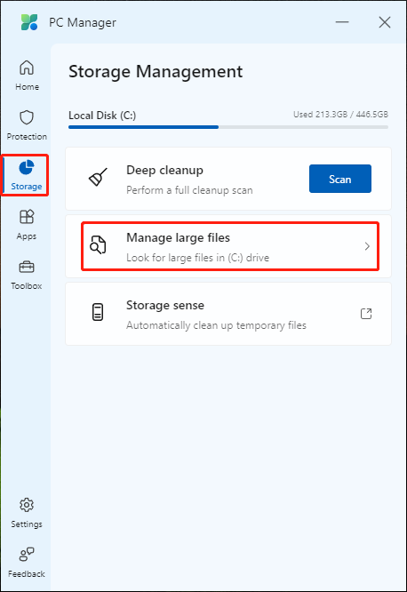
Task: Open the 'Storage sense' title
Action: (x=165, y=305)
